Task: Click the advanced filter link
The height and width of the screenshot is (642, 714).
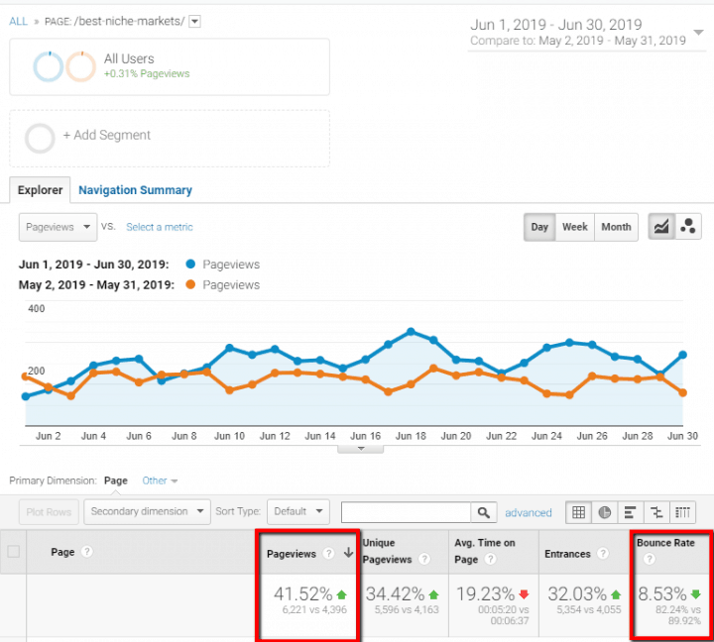Action: tap(528, 513)
